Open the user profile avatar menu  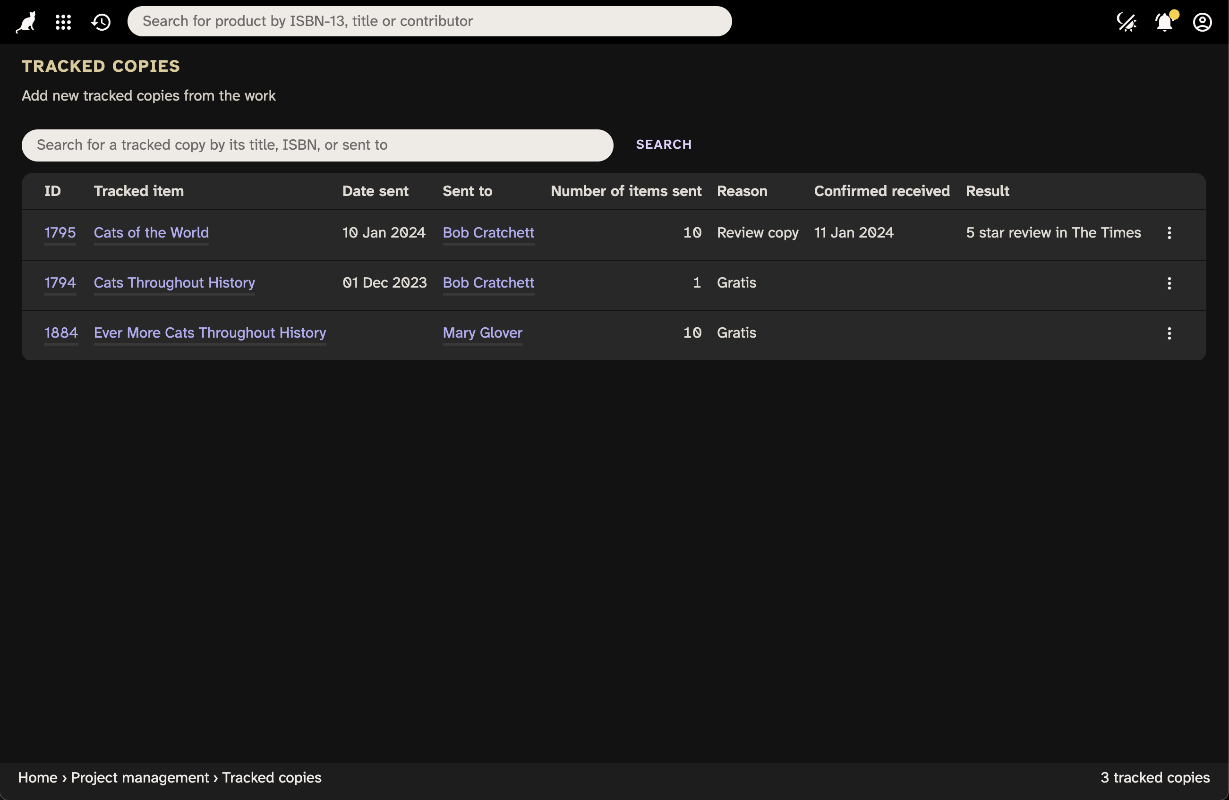point(1203,22)
